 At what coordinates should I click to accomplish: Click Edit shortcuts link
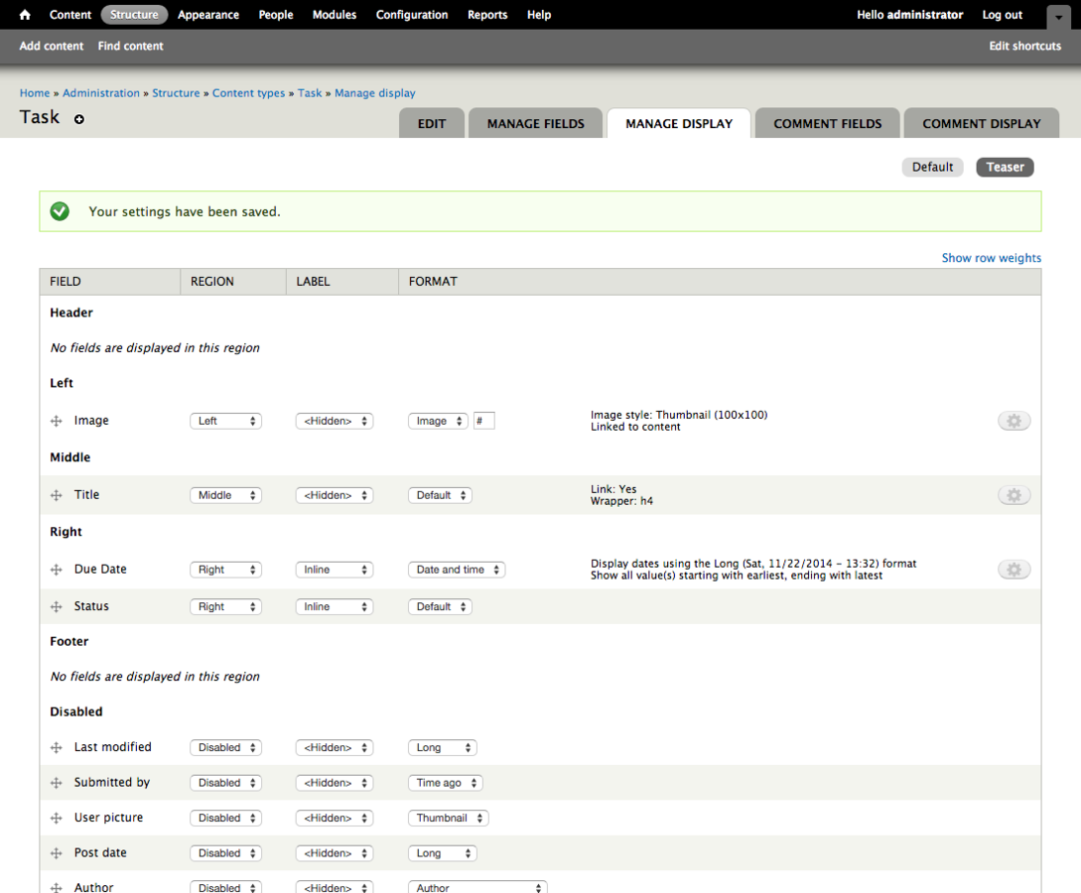[1025, 47]
